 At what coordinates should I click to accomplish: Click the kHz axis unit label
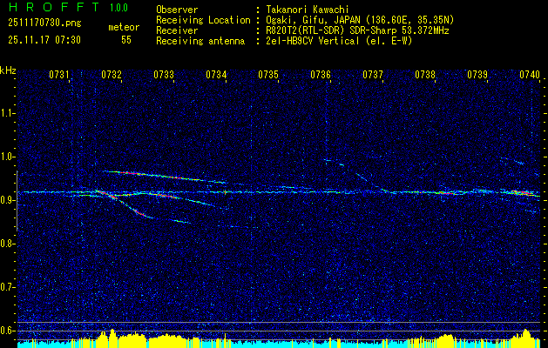tap(8, 70)
